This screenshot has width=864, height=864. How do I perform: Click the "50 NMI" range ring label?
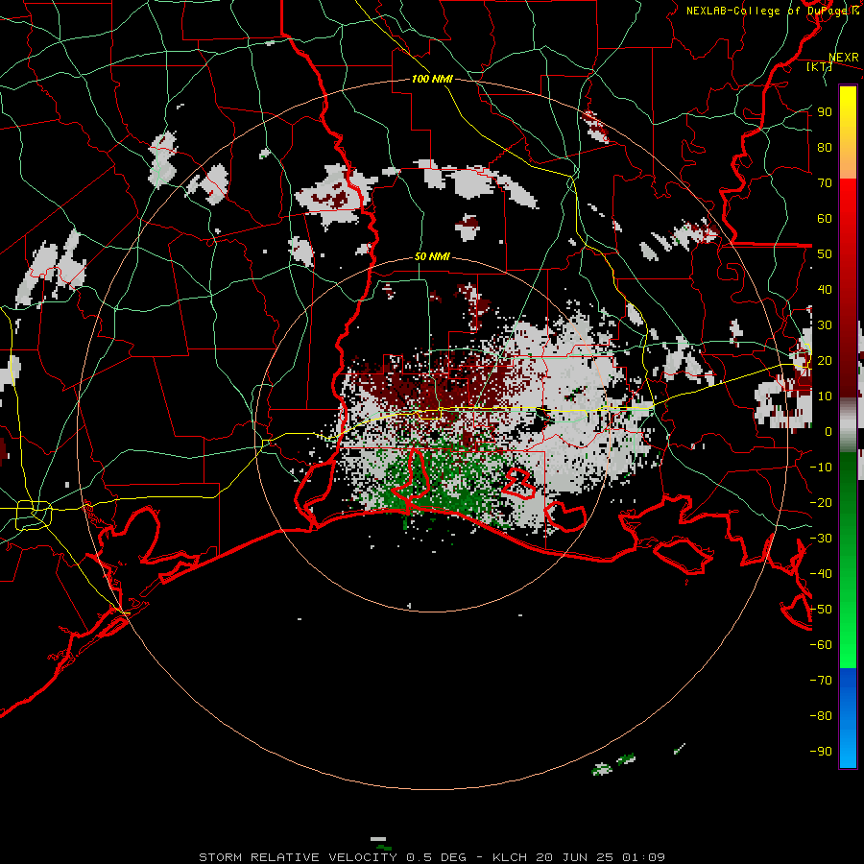pos(432,256)
